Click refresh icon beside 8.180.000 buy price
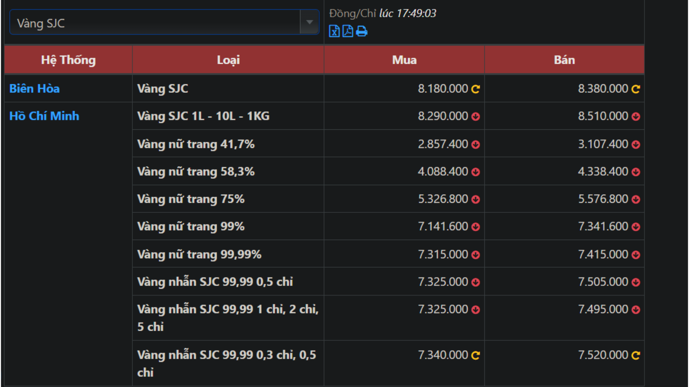 click(x=475, y=89)
